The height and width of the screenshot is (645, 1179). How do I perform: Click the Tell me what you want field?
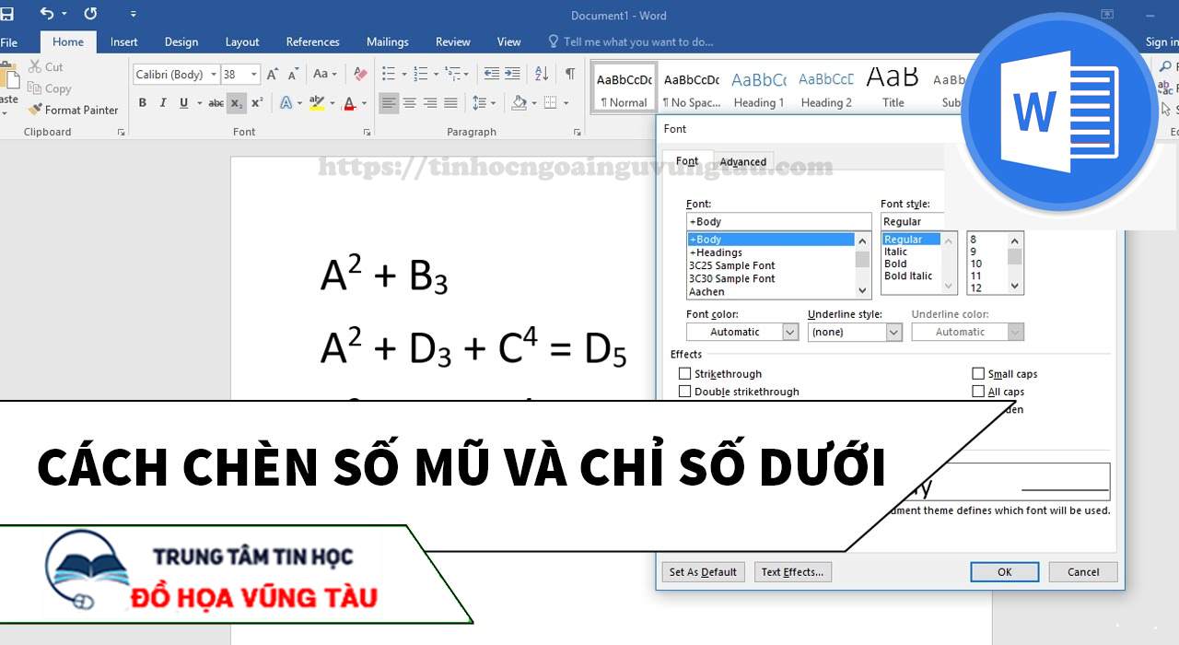click(x=631, y=41)
